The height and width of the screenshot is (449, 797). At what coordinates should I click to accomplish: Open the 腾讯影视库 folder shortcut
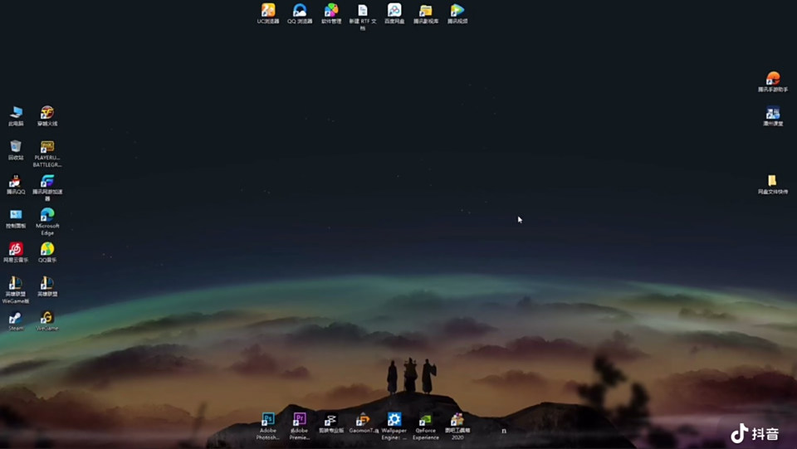tap(426, 14)
